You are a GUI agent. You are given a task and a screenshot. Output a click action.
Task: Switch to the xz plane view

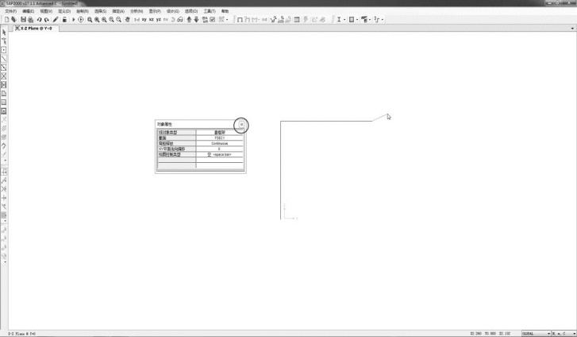[152, 20]
